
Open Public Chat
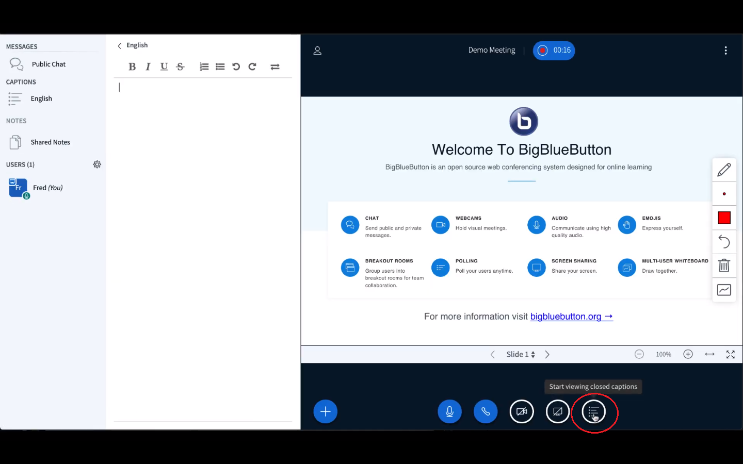pyautogui.click(x=49, y=64)
